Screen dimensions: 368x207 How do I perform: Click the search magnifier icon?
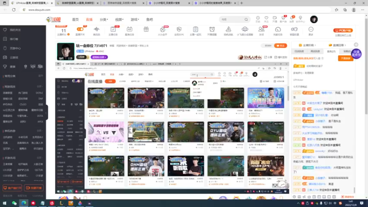(246, 19)
